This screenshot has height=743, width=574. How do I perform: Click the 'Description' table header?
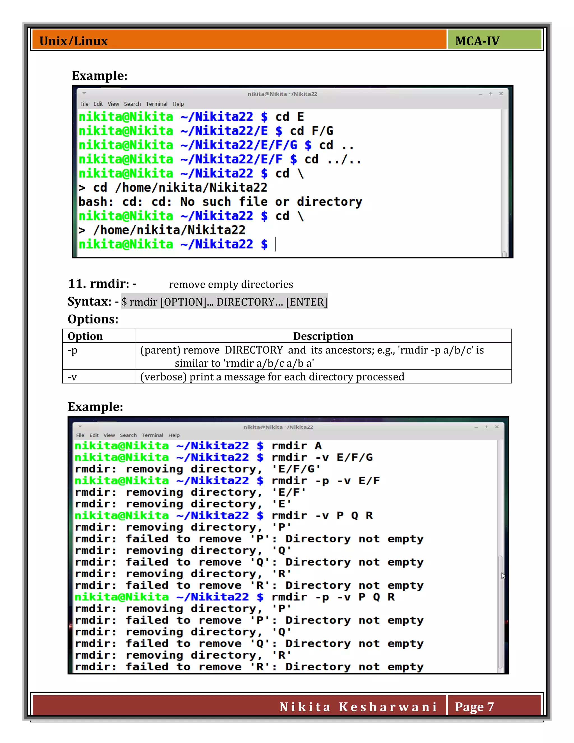pos(323,336)
